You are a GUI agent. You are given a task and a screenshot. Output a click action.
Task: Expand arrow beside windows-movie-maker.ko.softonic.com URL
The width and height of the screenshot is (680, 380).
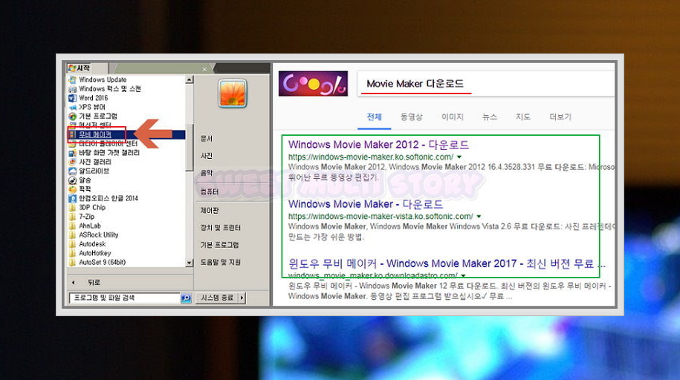(459, 157)
